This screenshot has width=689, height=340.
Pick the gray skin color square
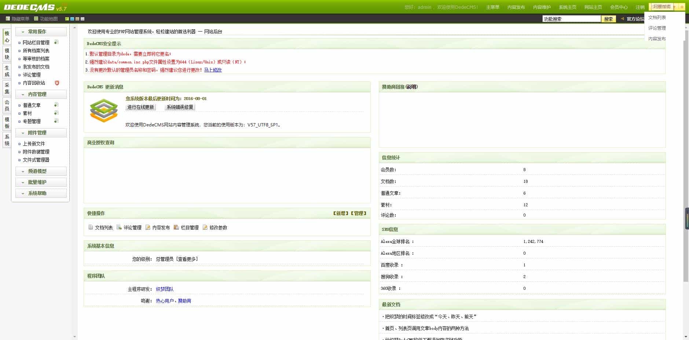tap(83, 19)
